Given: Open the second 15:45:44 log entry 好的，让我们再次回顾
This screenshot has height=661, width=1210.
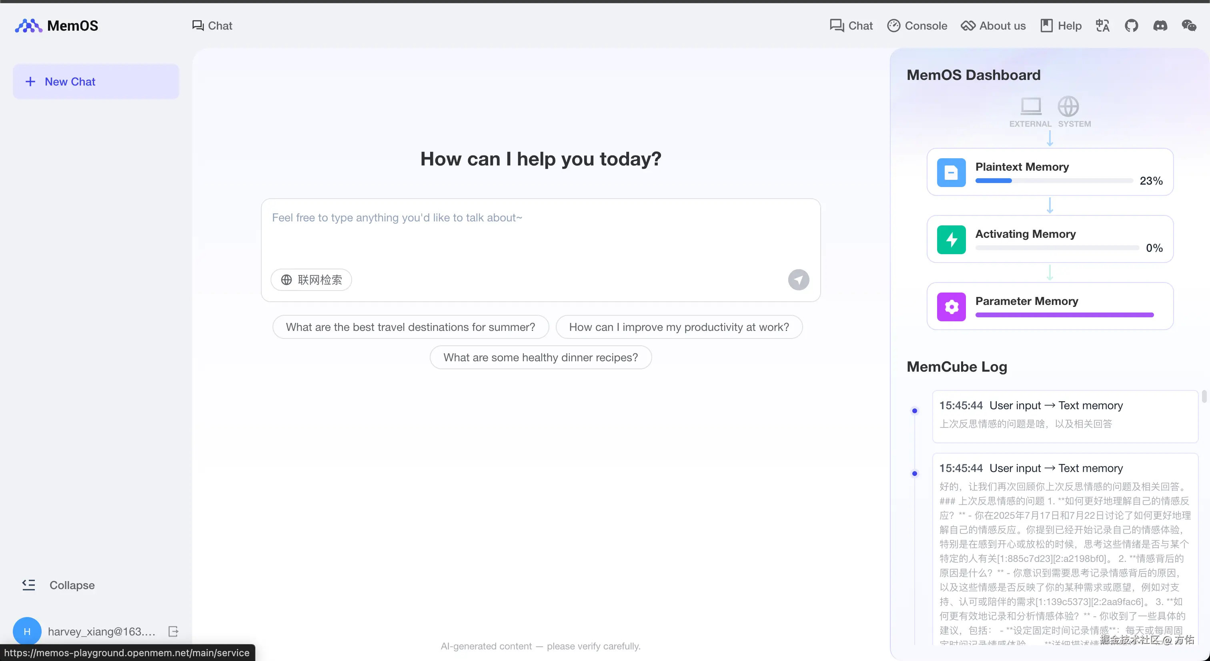Looking at the screenshot, I should click(x=1065, y=549).
